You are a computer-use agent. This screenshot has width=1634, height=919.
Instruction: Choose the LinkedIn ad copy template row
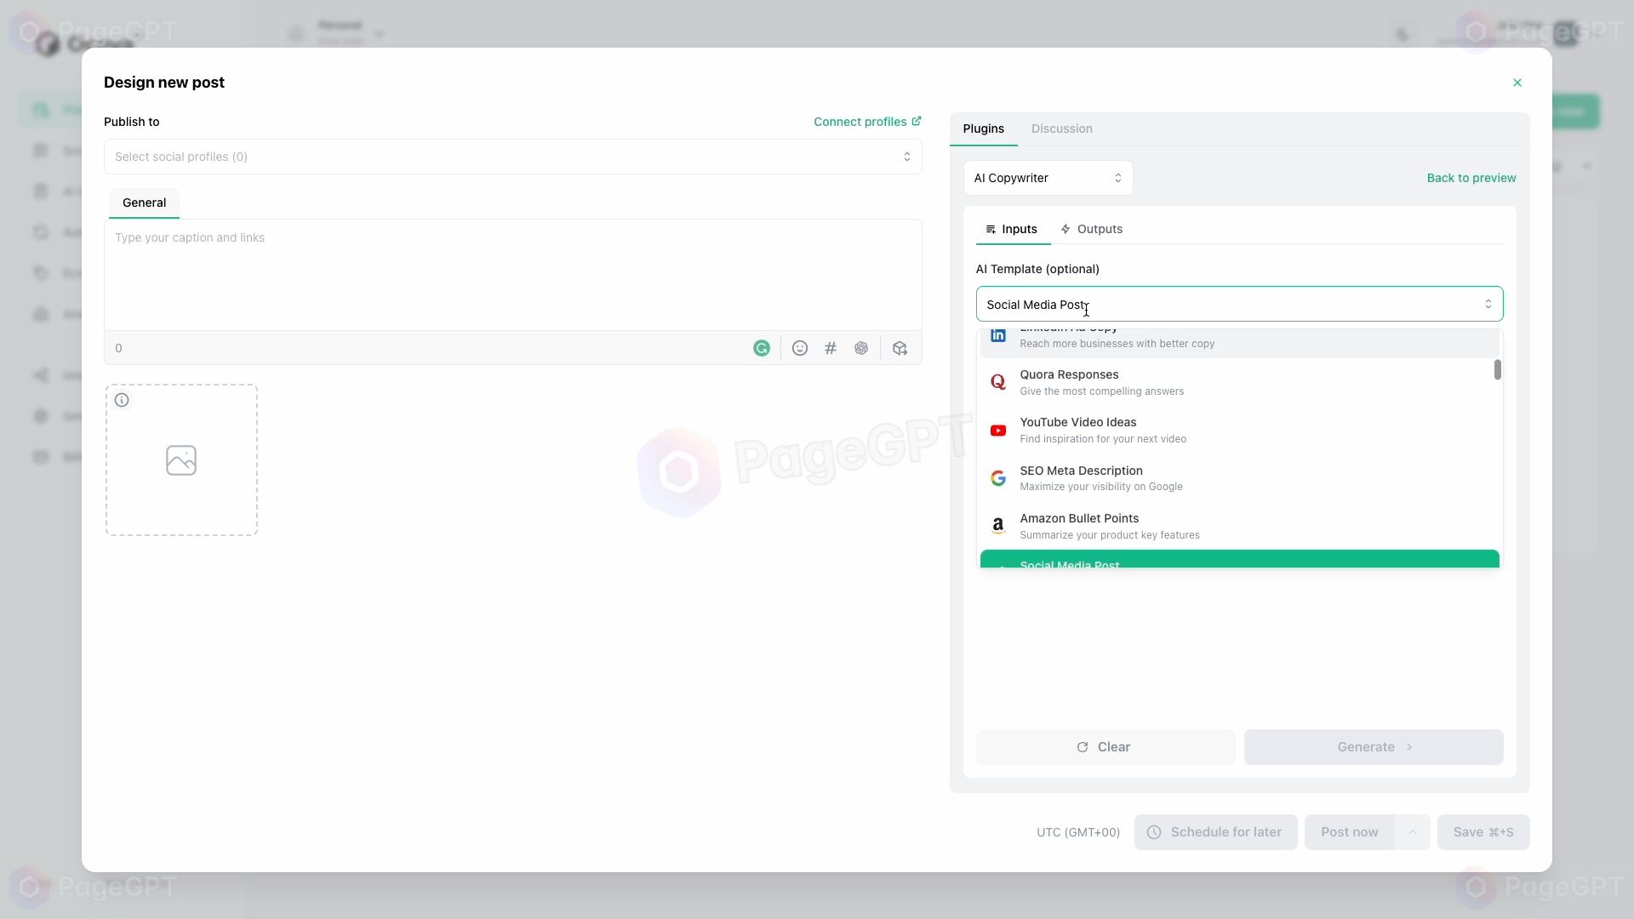1239,342
